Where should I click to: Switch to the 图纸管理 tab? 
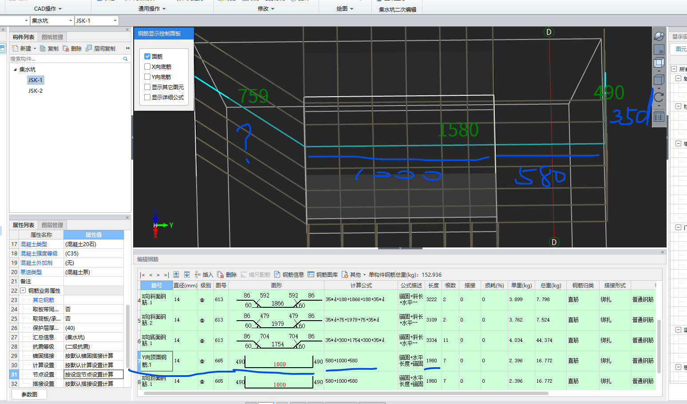(x=52, y=37)
